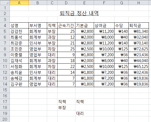This screenshot has height=122, width=151.
Task: Click 직책 criteria label in cell D17
Action: click(66, 101)
